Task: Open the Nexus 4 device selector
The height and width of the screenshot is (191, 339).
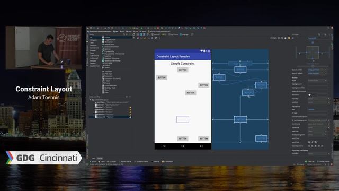Action: 156,34
